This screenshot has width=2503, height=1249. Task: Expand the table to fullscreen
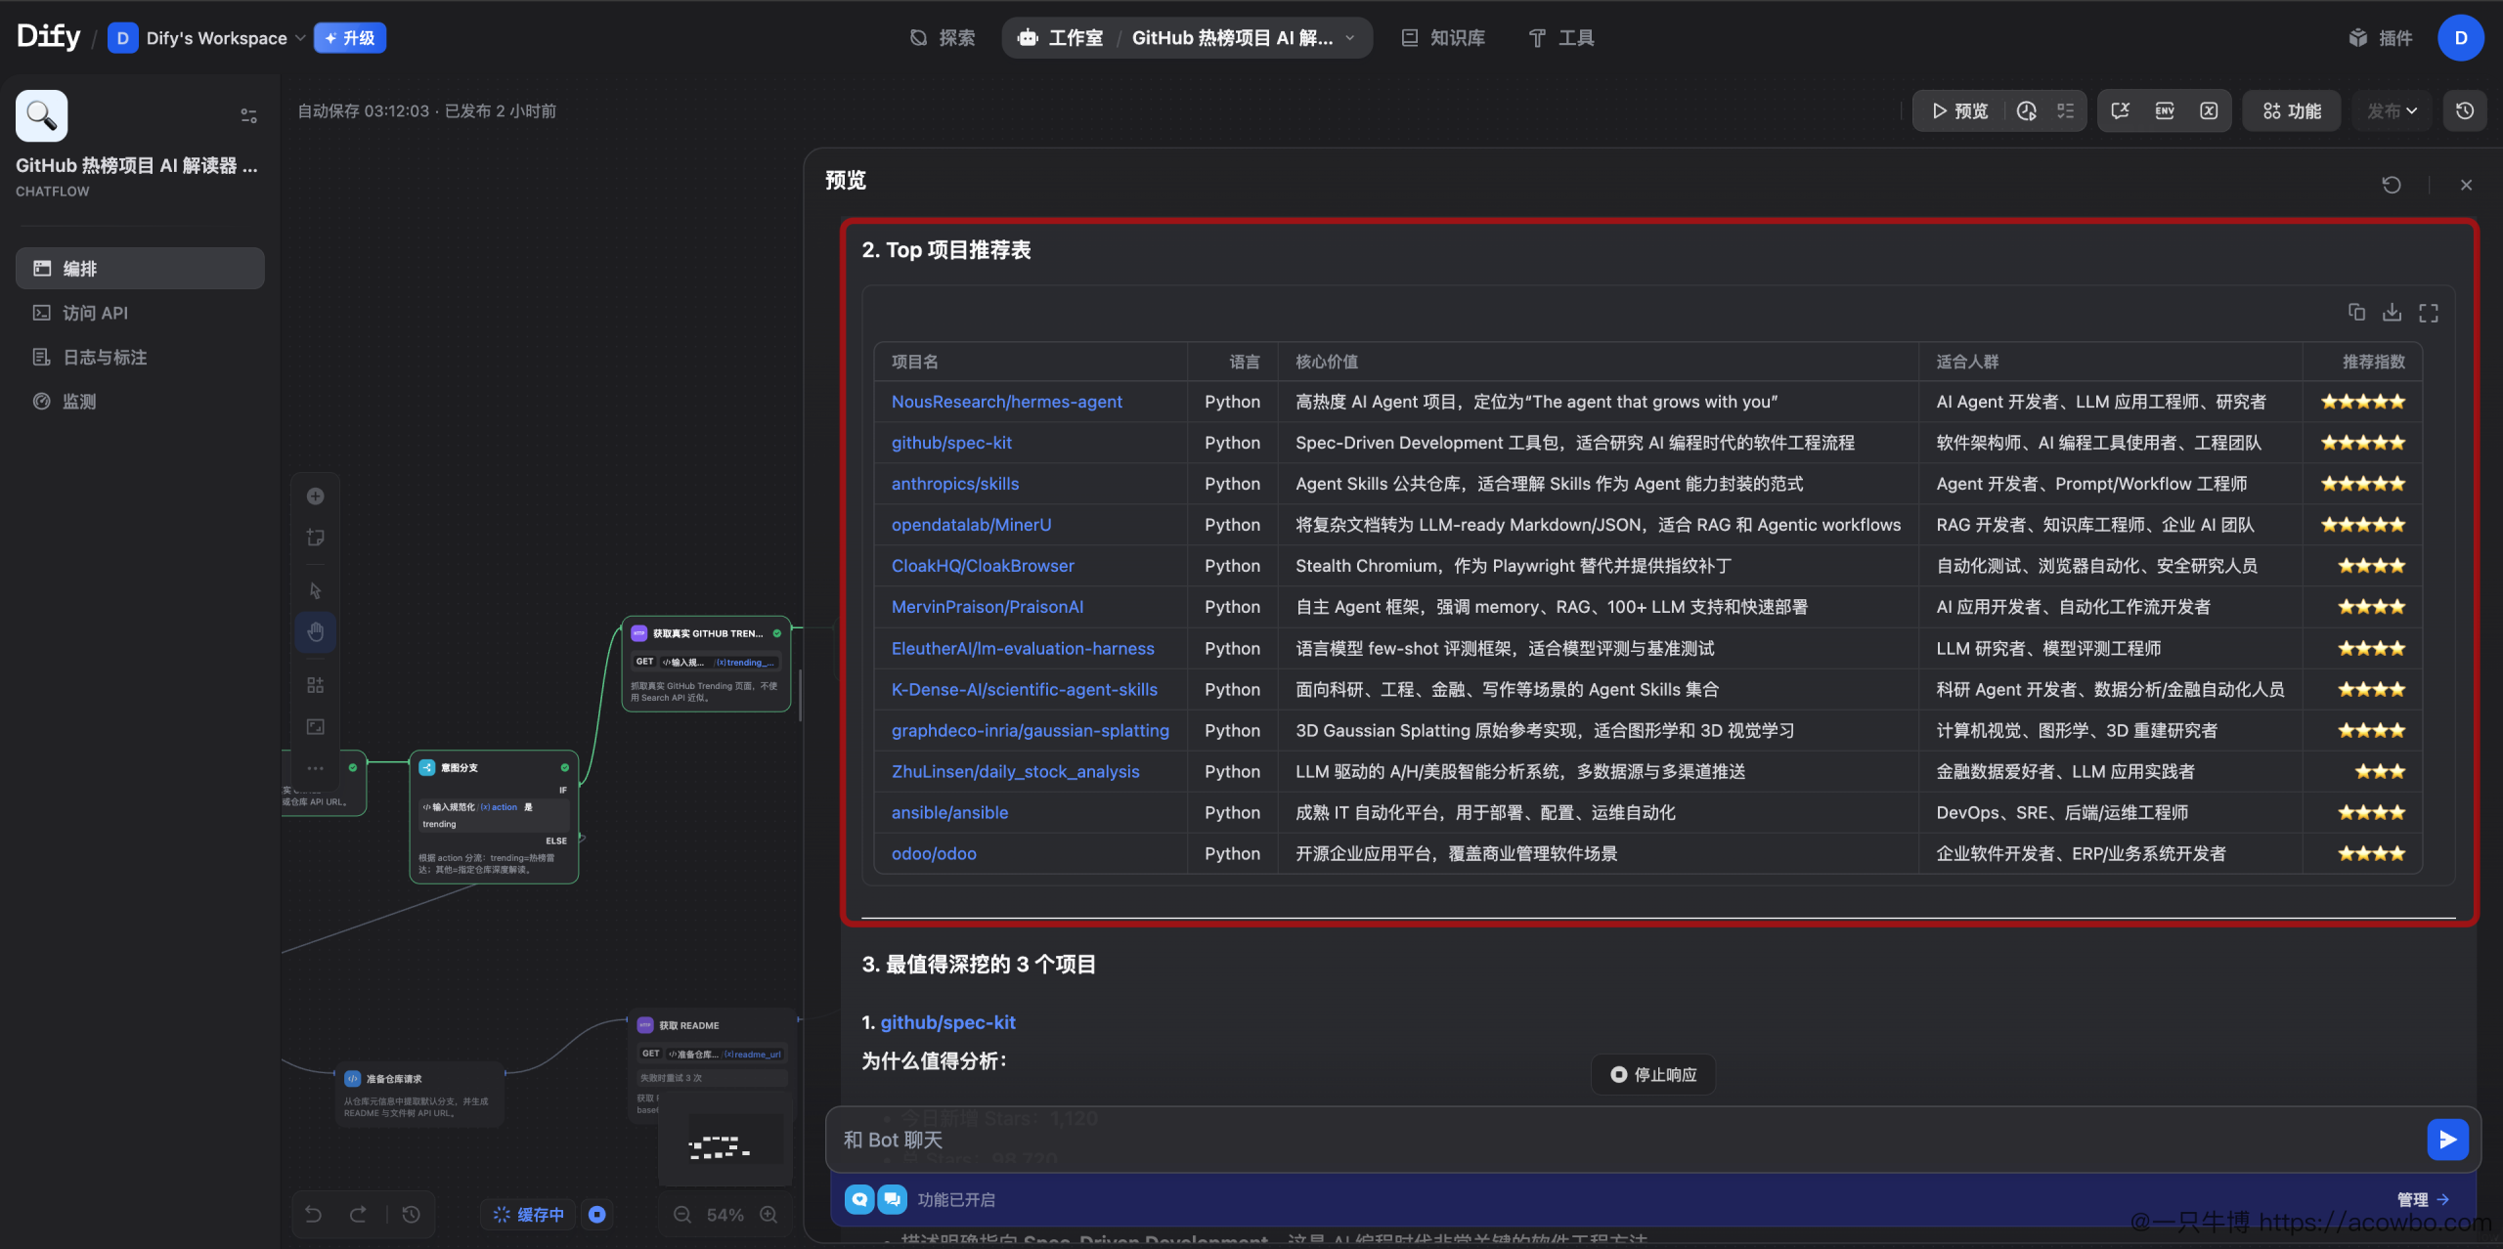(x=2429, y=313)
